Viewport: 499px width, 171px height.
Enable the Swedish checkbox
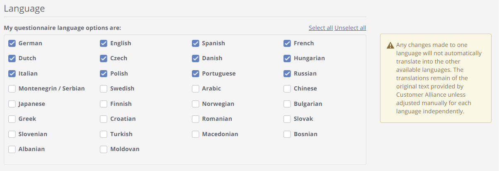click(x=104, y=88)
